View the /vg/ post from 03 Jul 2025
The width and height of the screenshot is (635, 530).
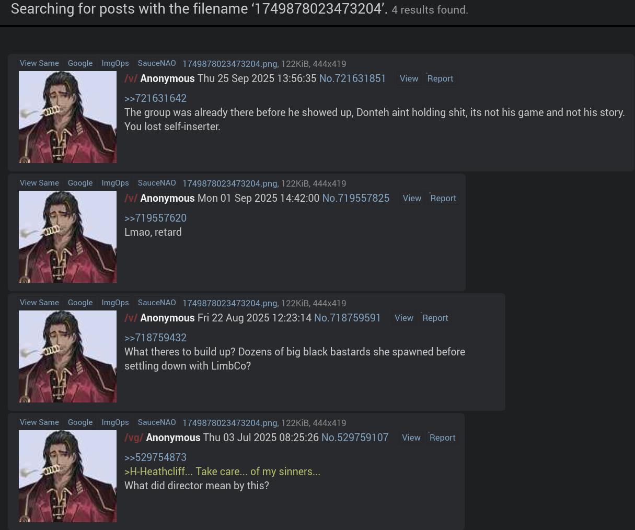(411, 437)
